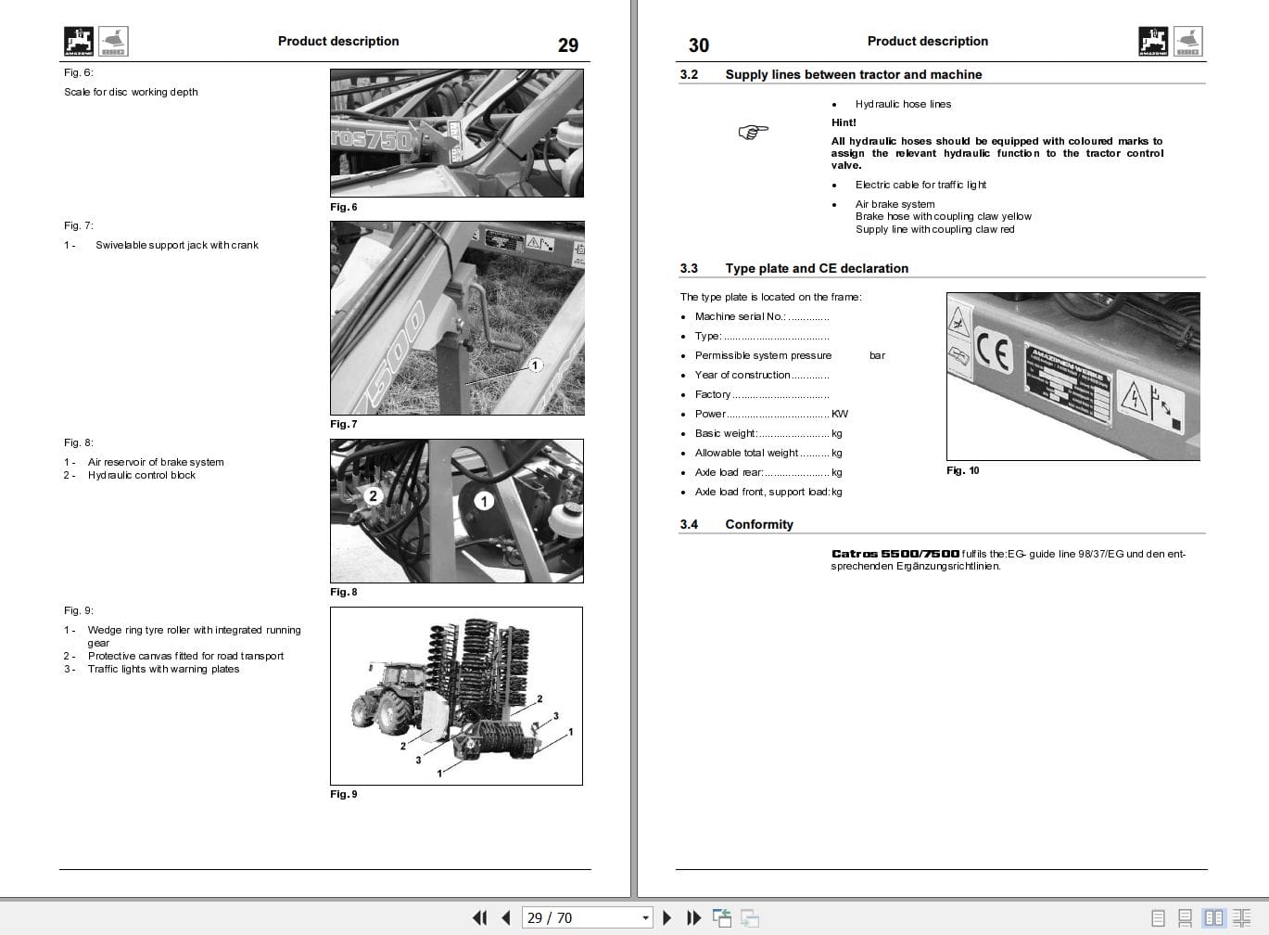
Task: Click the bold 'Hint!' label
Action: (844, 122)
